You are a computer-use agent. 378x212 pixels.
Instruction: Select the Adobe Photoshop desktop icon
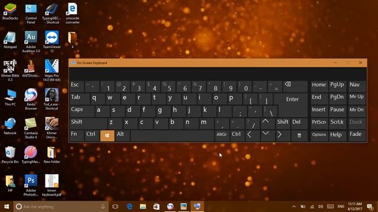pyautogui.click(x=31, y=185)
